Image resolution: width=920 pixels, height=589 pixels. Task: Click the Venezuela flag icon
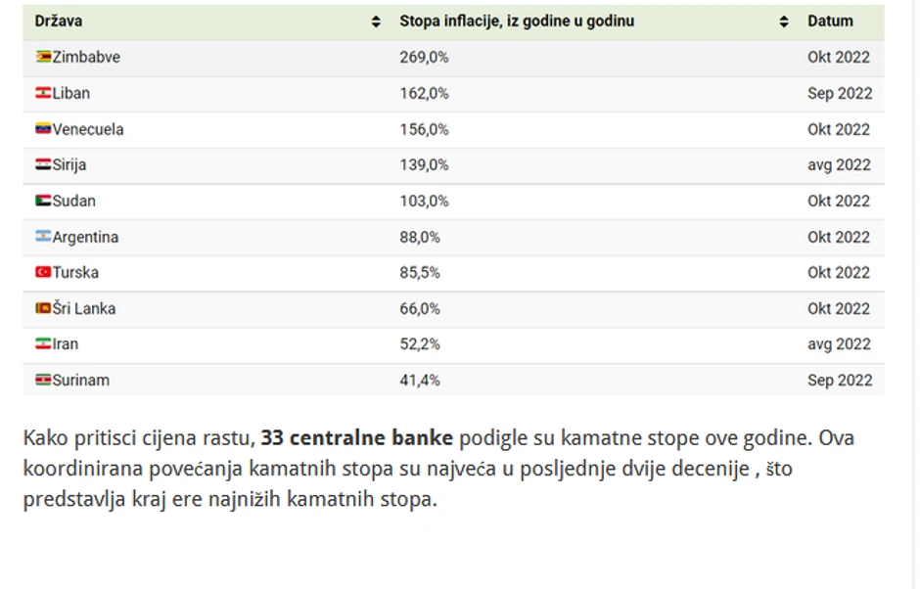click(x=43, y=129)
